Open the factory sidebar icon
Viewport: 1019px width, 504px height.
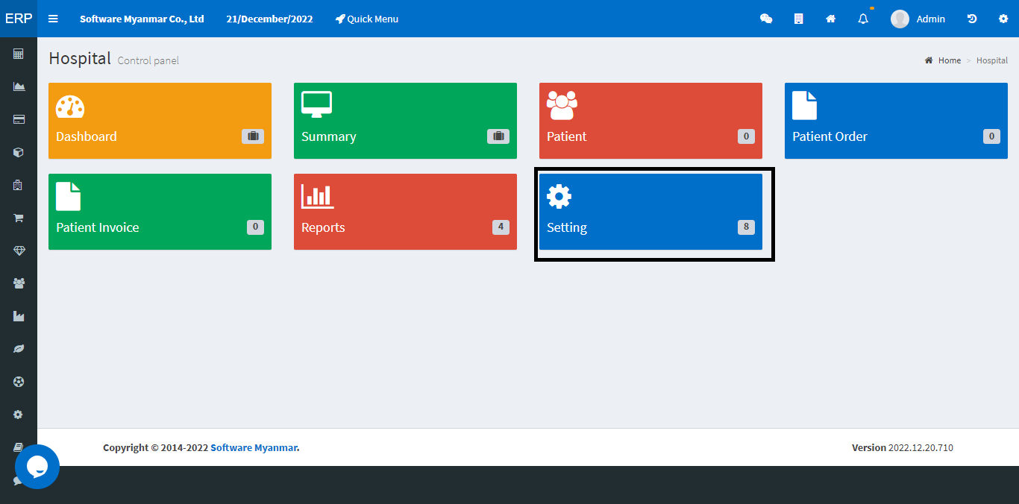pos(19,316)
